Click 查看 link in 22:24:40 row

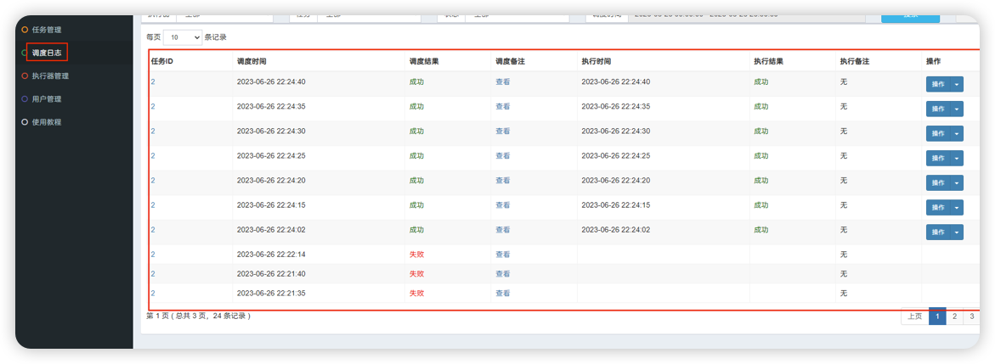pos(502,81)
